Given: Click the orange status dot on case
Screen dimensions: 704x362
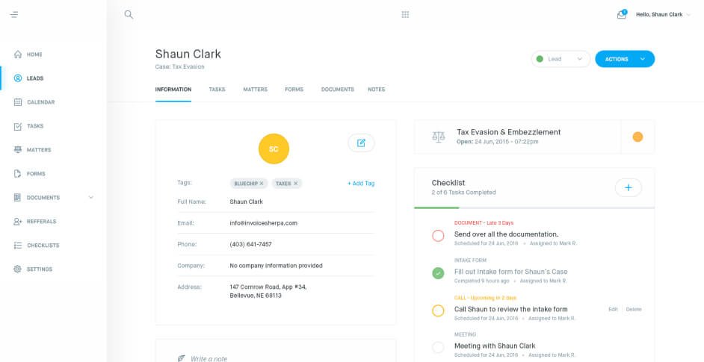Looking at the screenshot, I should coord(637,137).
